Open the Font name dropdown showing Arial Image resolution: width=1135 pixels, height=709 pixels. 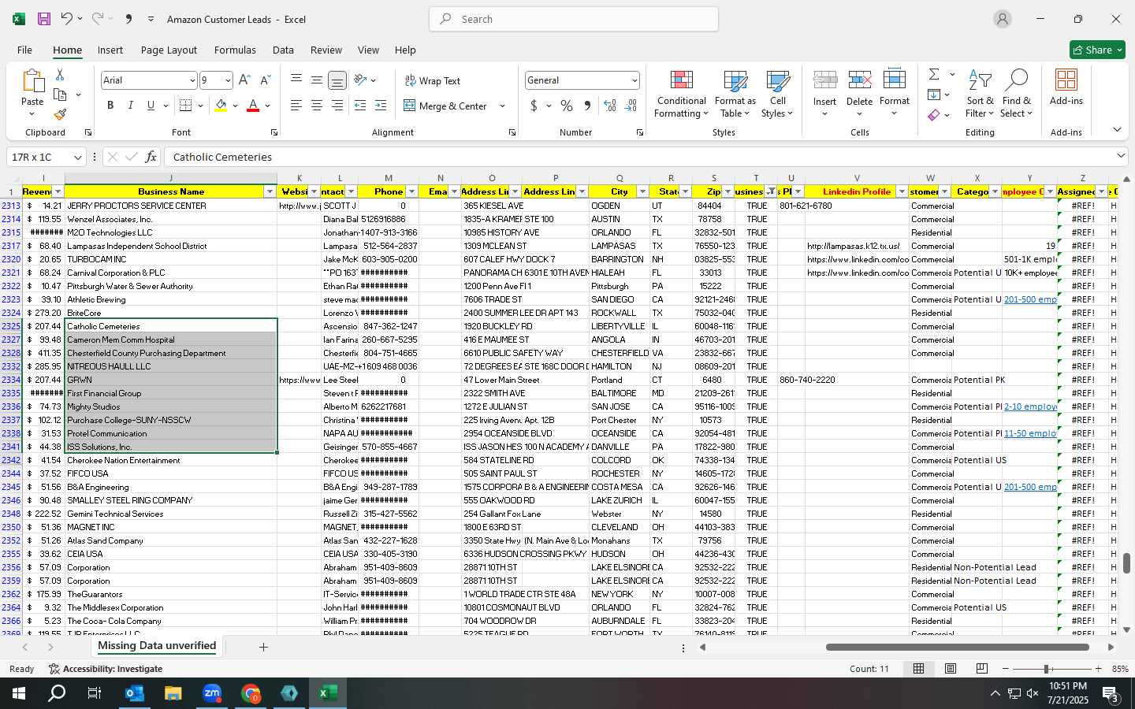click(192, 80)
